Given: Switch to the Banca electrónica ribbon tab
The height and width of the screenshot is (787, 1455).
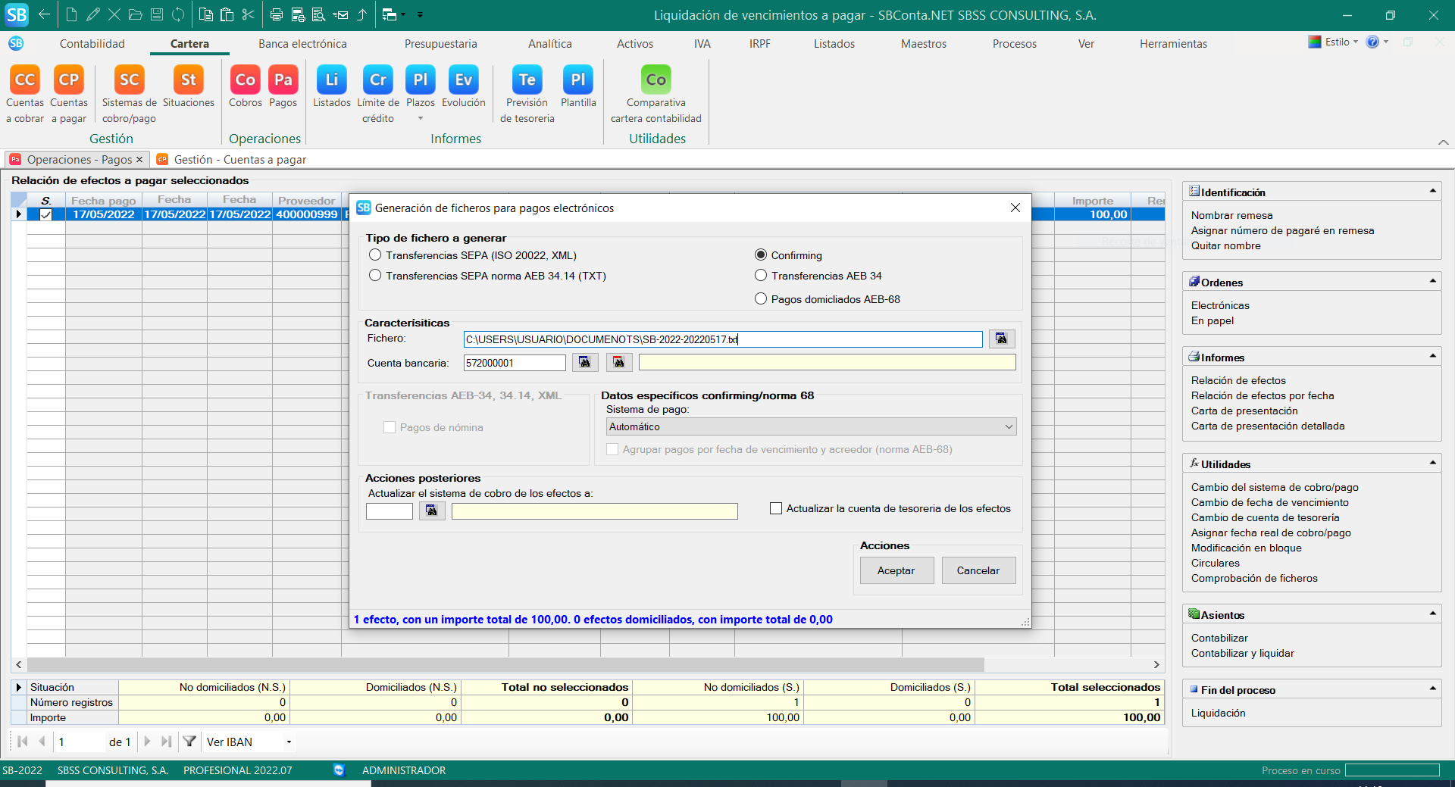Looking at the screenshot, I should coord(302,44).
